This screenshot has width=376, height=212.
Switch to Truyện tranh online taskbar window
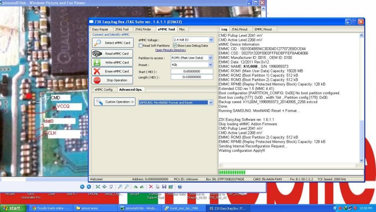click(51, 208)
